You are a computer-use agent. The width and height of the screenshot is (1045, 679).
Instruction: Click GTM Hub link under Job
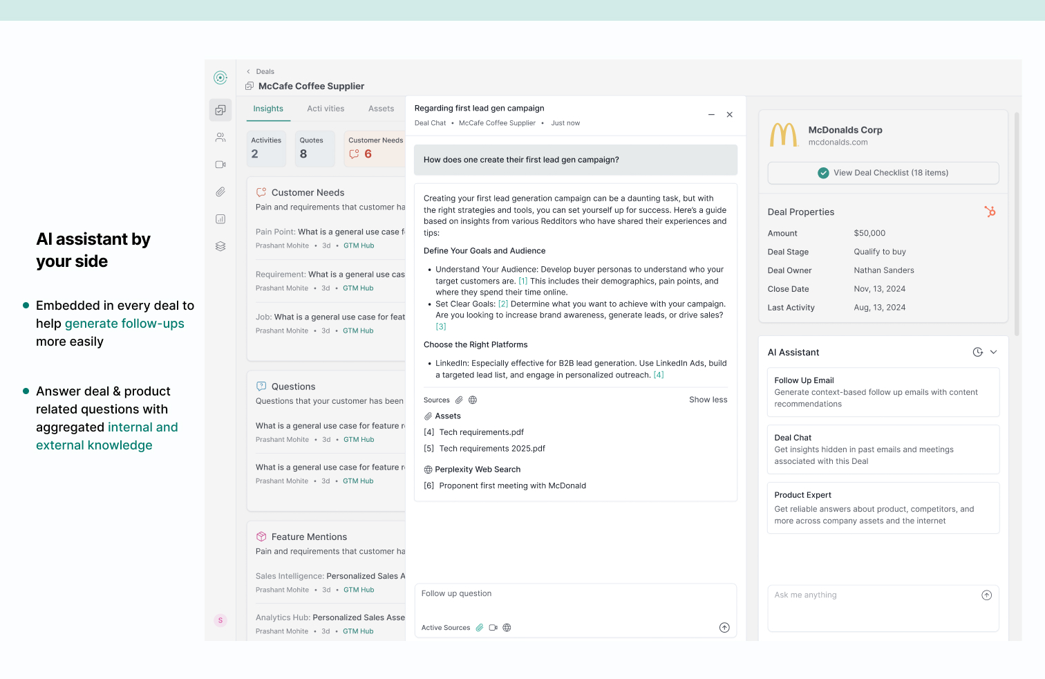tap(358, 331)
